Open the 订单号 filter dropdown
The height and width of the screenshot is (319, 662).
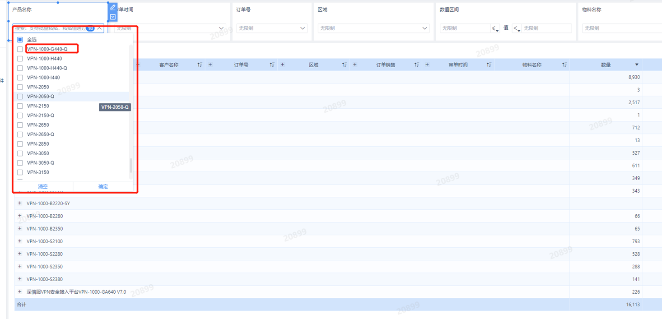coord(271,28)
